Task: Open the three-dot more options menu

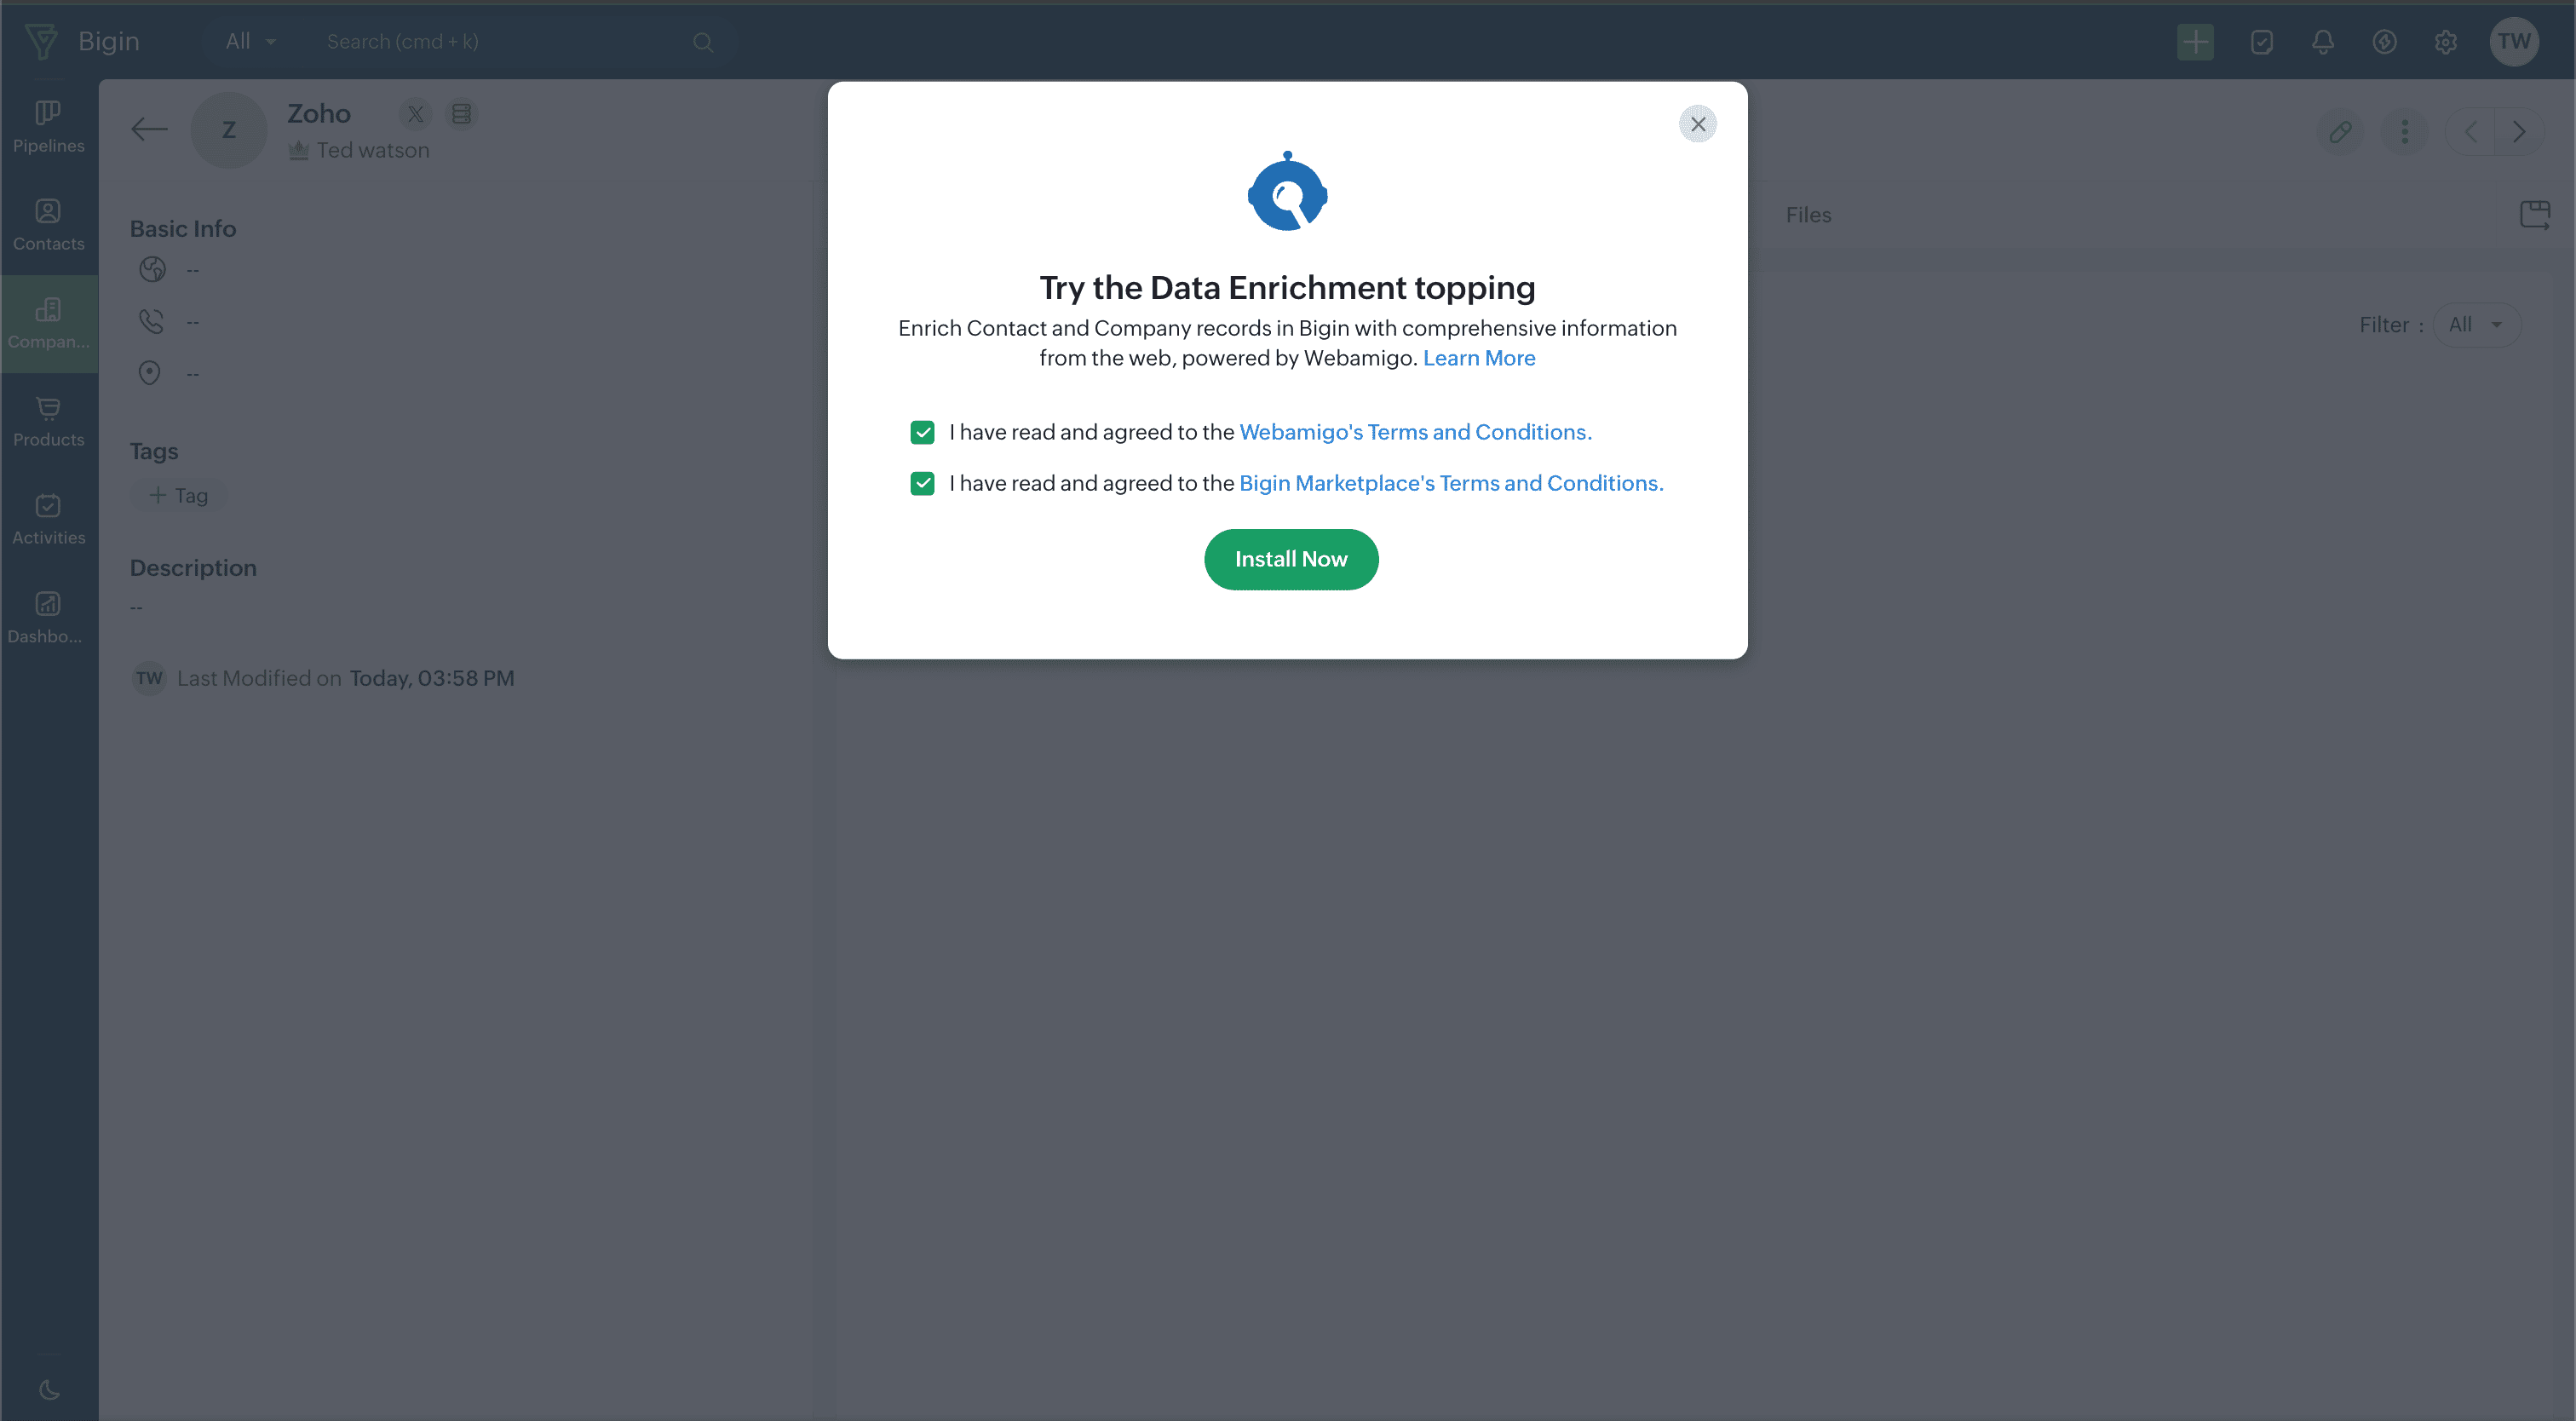Action: coord(2404,131)
